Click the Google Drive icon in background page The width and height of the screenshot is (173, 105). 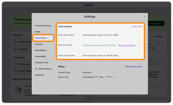[16, 42]
